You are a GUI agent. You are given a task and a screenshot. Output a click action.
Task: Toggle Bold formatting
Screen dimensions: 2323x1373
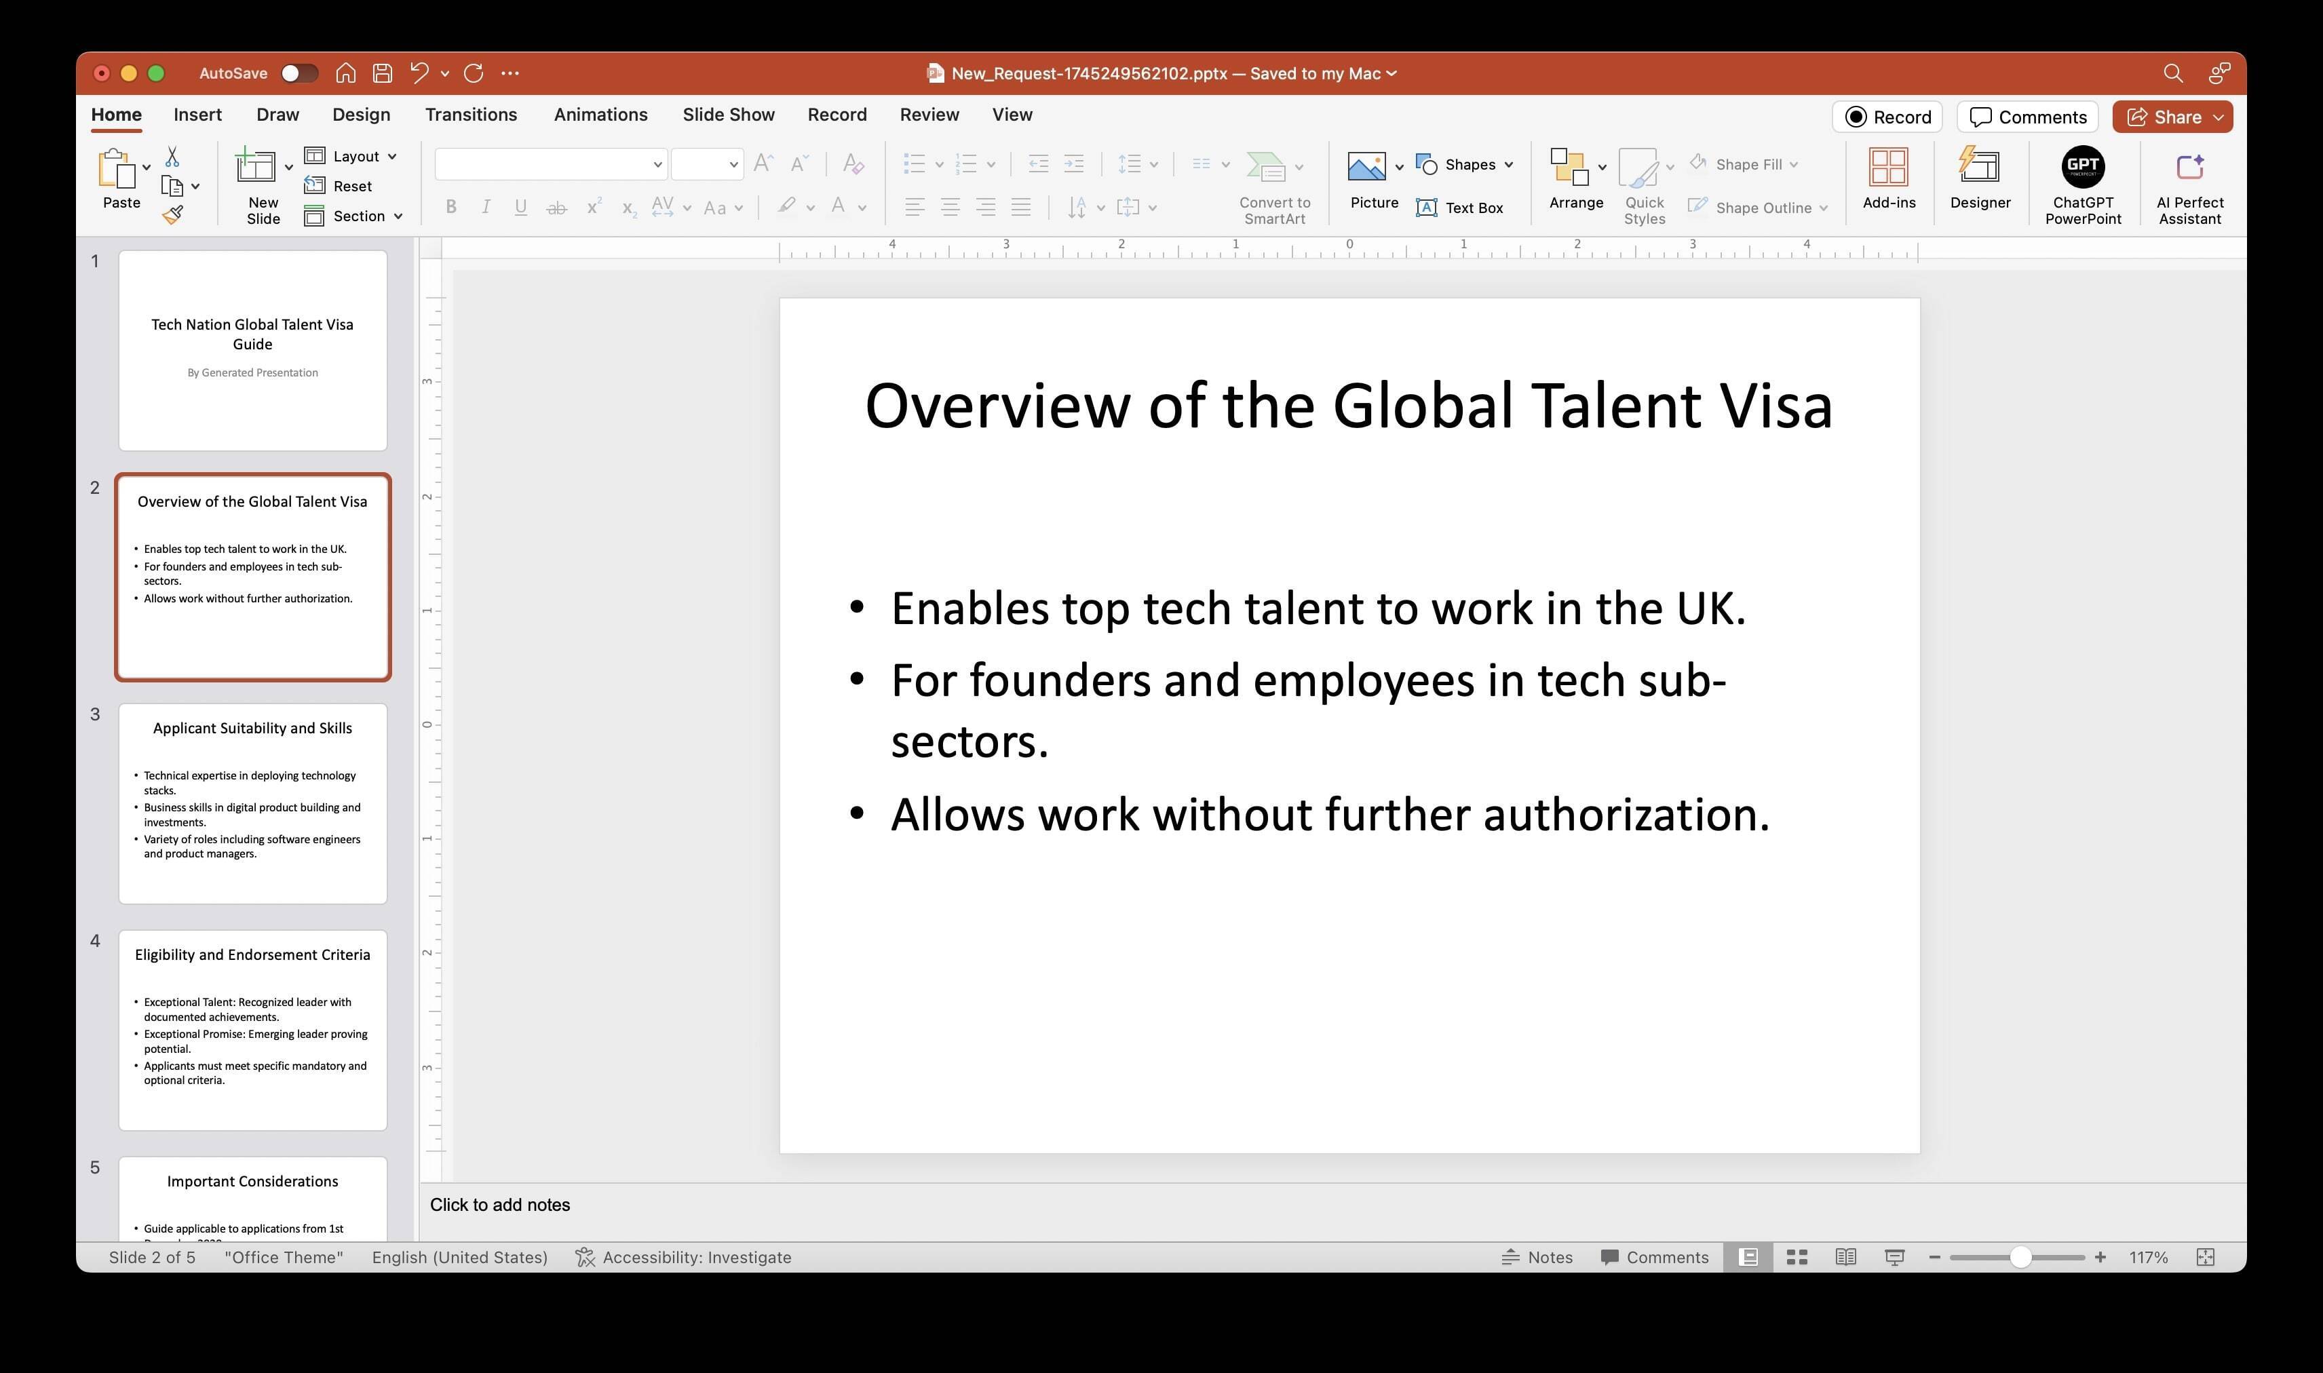450,208
